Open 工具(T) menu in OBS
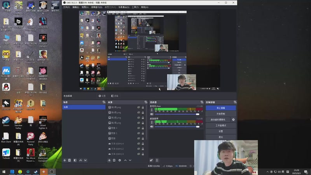The image size is (311, 175). [x=135, y=7]
